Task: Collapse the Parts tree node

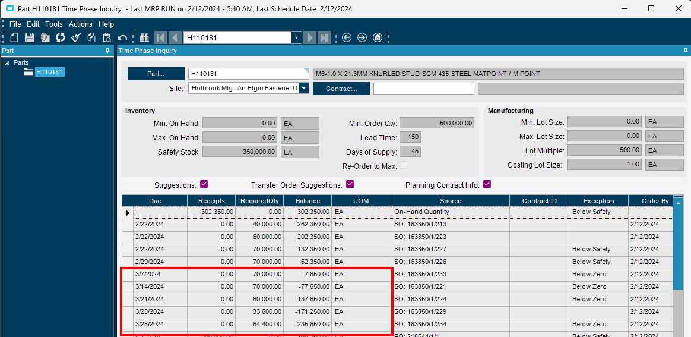Action: pos(7,62)
